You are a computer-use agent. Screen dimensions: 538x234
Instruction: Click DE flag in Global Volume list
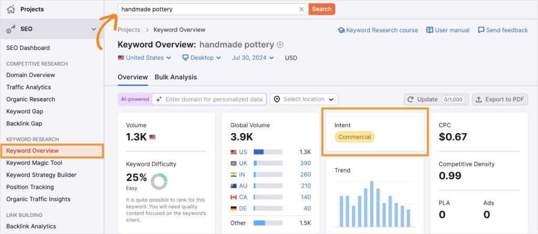coord(234,208)
